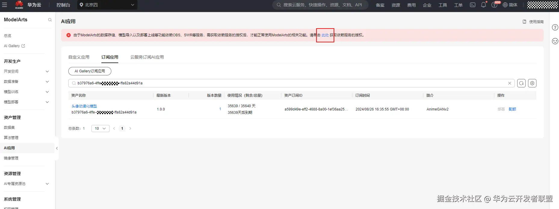This screenshot has width=559, height=209.
Task: Click 配额 action link
Action: point(512,109)
